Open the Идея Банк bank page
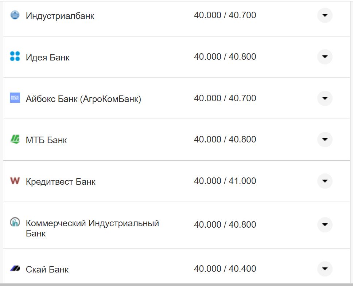 [x=47, y=57]
